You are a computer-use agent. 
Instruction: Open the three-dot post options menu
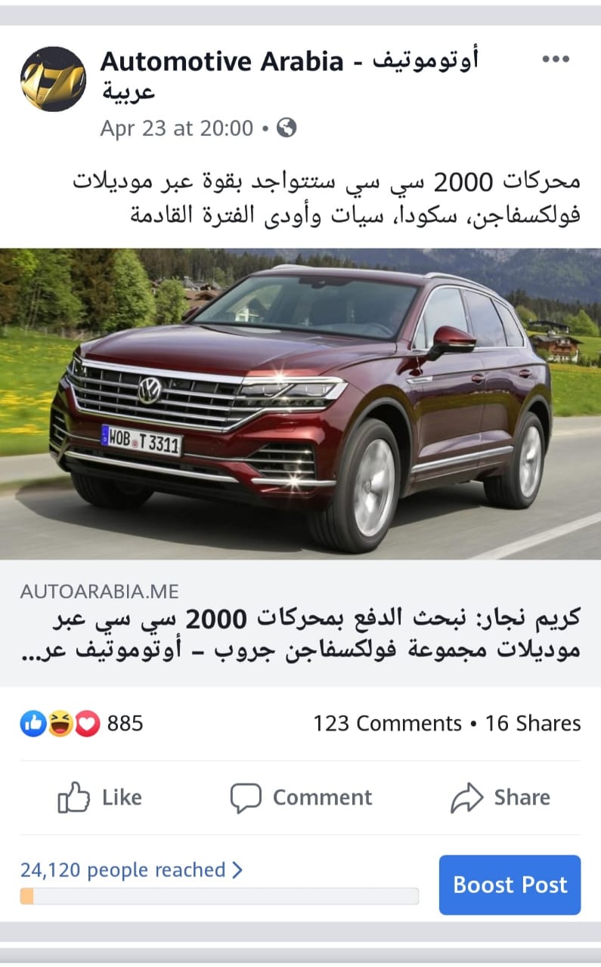(x=556, y=60)
